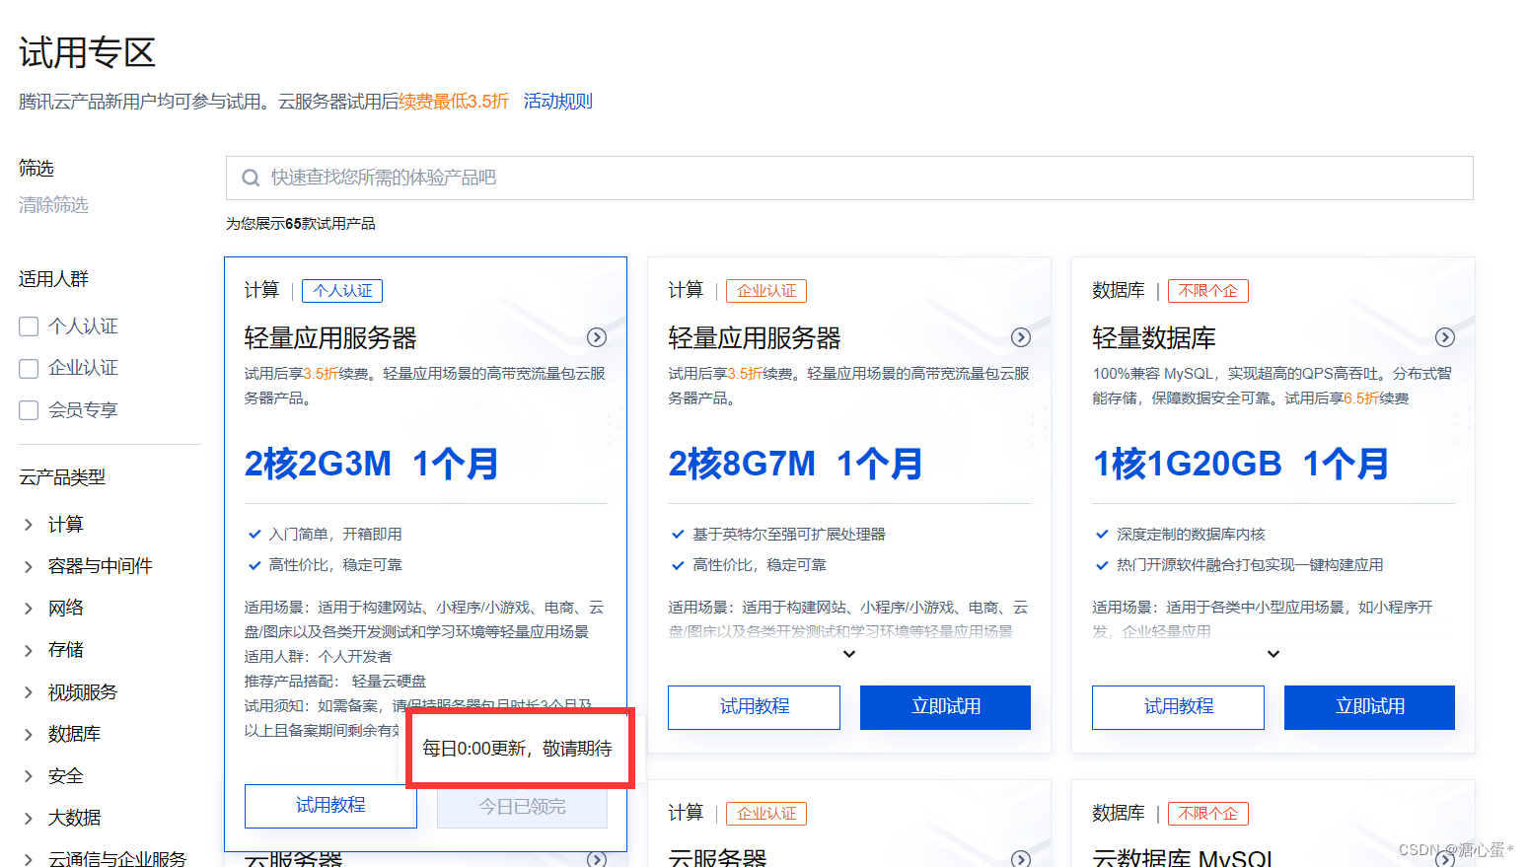Image resolution: width=1528 pixels, height=867 pixels.
Task: Click the 2核8G7M 1个月 spec text
Action: coord(796,464)
